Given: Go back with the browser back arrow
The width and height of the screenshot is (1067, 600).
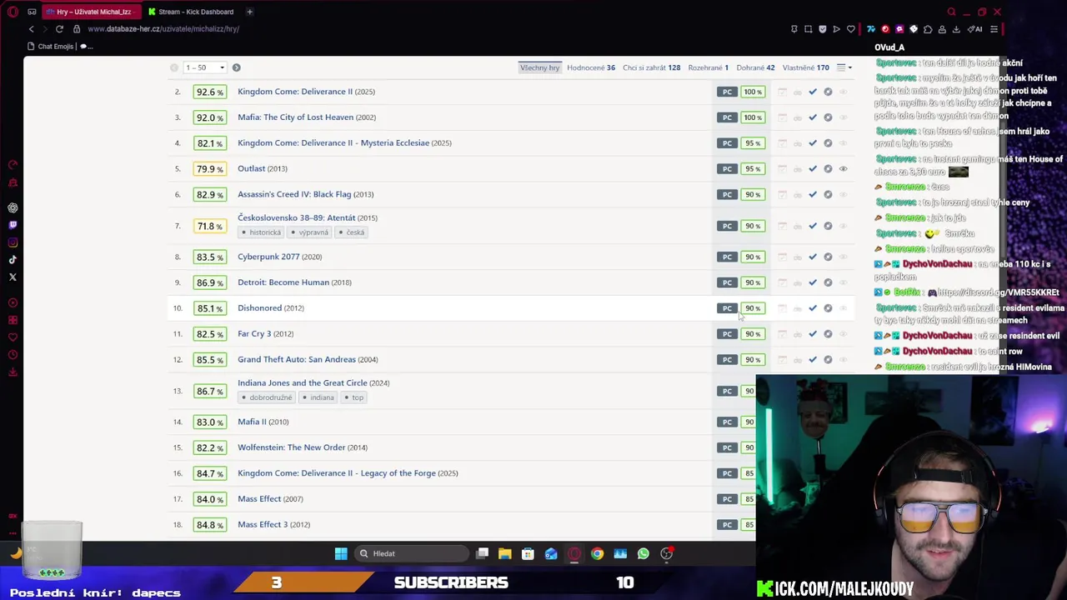Looking at the screenshot, I should pyautogui.click(x=32, y=29).
